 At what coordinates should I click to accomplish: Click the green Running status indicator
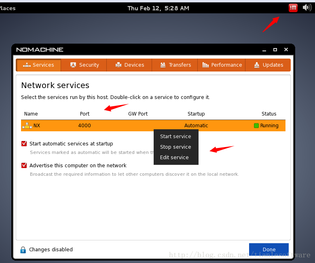[256, 126]
